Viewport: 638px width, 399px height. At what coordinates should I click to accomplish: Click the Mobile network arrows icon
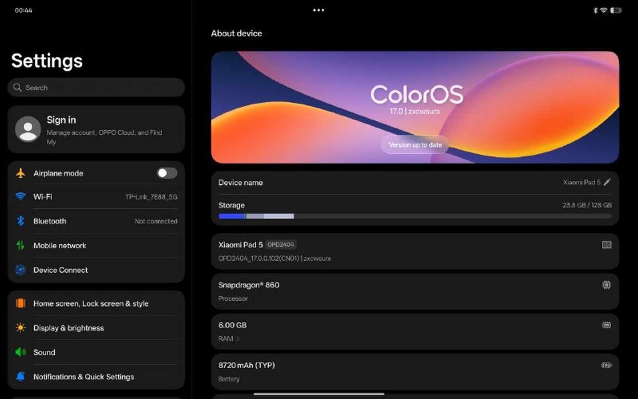(x=20, y=245)
